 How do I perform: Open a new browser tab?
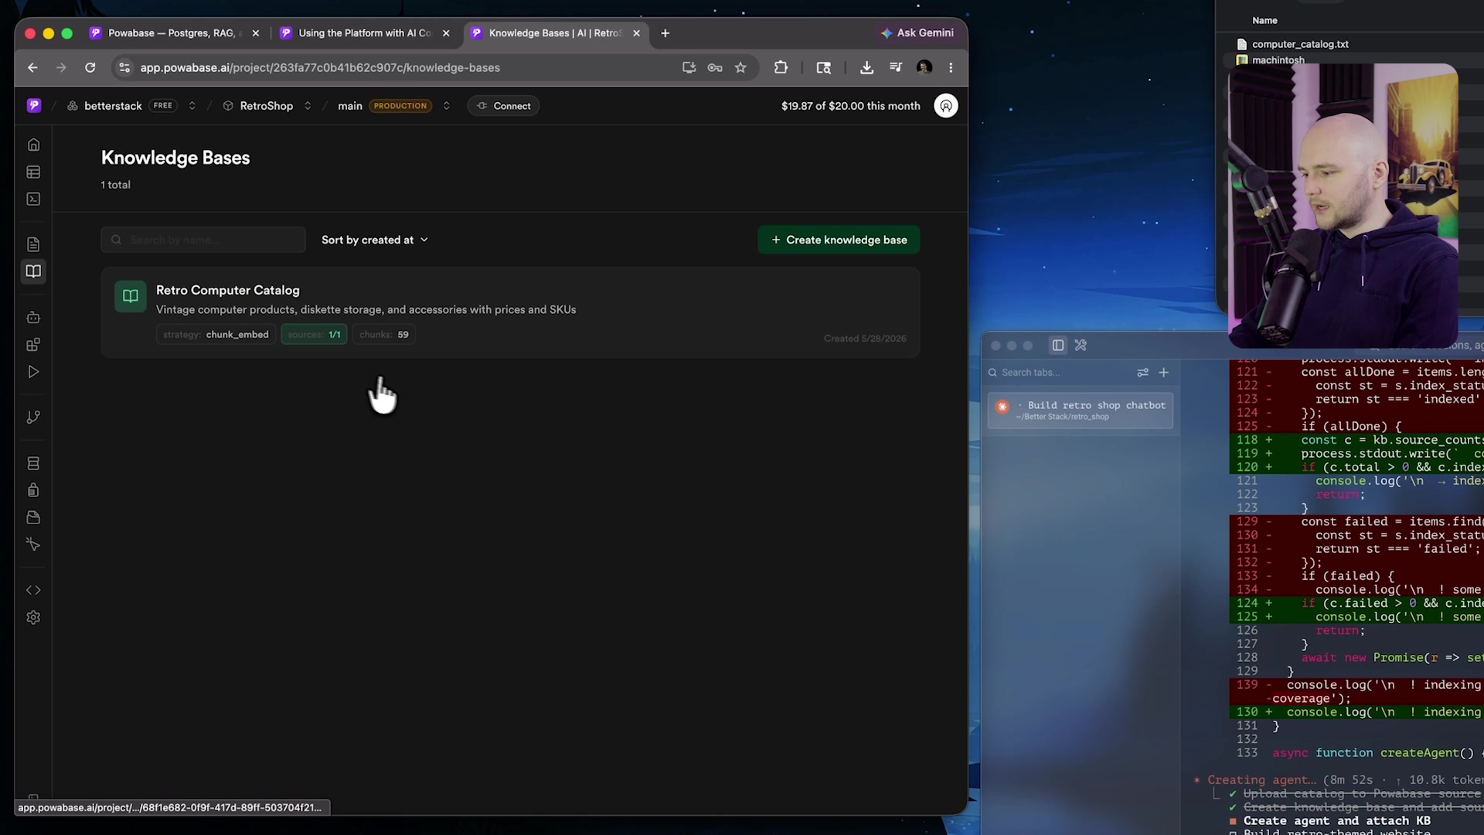tap(665, 33)
